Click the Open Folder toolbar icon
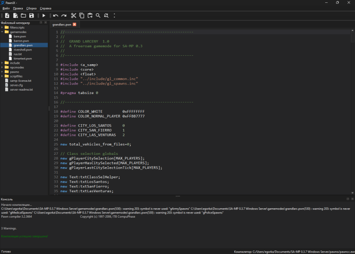The height and width of the screenshot is (254, 355). pyautogui.click(x=23, y=16)
